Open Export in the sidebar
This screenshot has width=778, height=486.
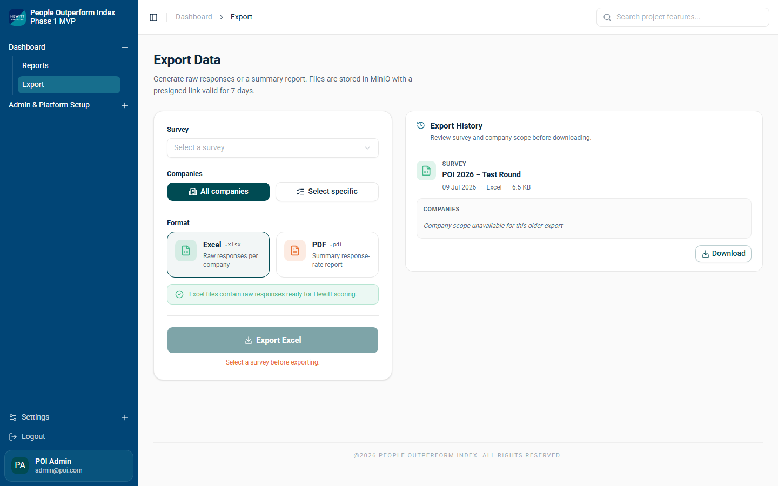click(69, 85)
